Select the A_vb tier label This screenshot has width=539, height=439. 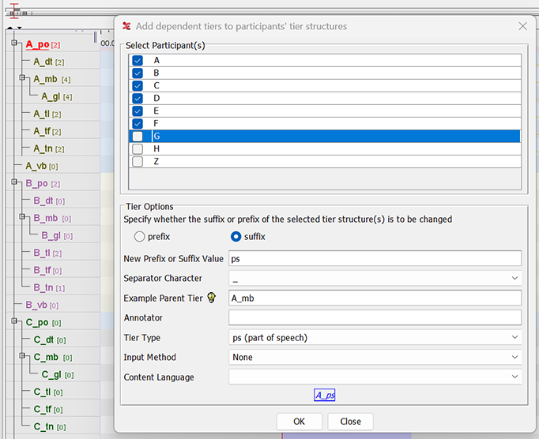pos(36,166)
